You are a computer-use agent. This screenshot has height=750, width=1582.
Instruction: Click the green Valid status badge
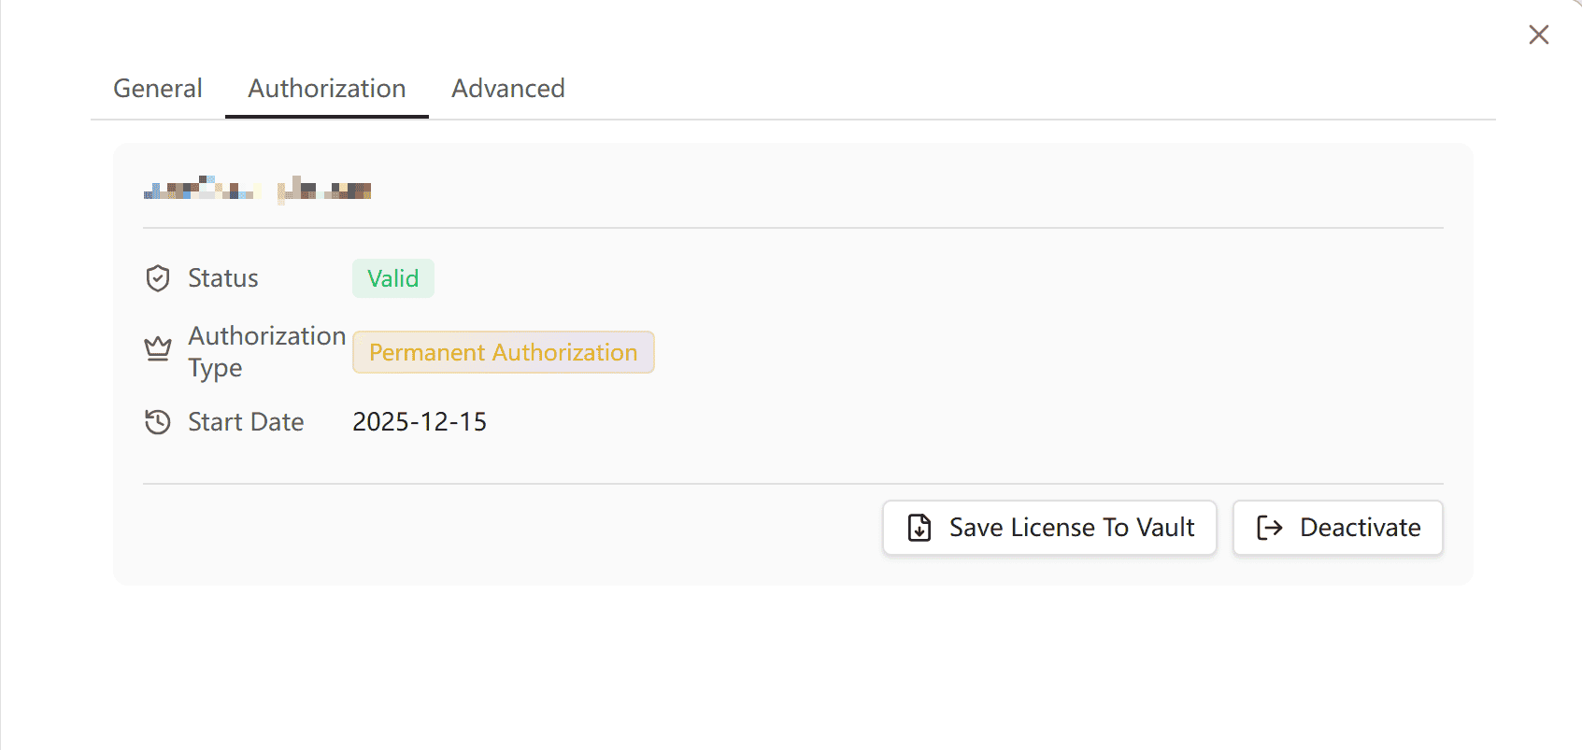click(x=392, y=278)
